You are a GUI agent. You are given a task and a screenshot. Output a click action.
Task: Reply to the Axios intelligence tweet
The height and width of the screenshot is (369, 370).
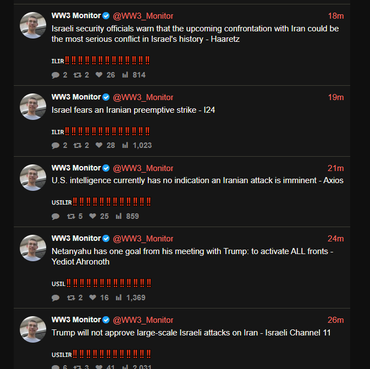pyautogui.click(x=56, y=216)
